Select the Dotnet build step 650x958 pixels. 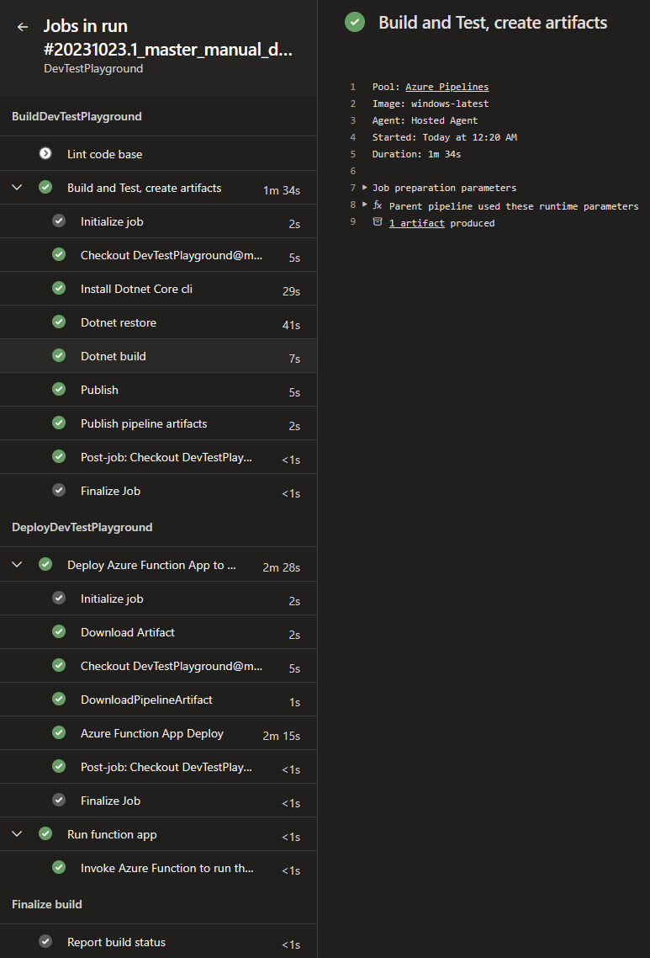click(159, 356)
